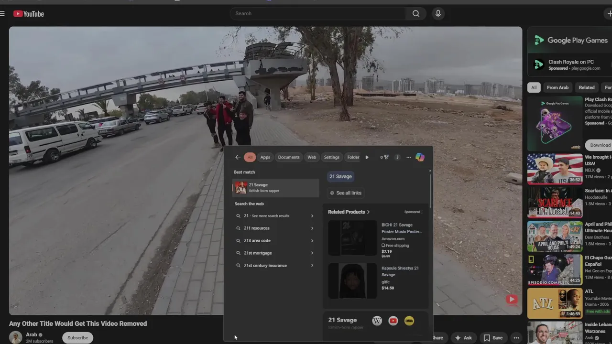
Task: Subscribe to the Arab channel
Action: pos(77,338)
